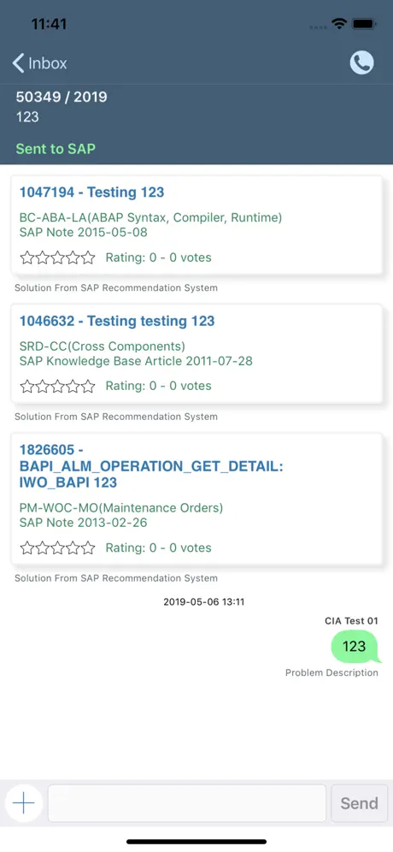Select PM-WOC-MO(Maintenance Orders) component text
The height and width of the screenshot is (852, 393).
point(121,508)
